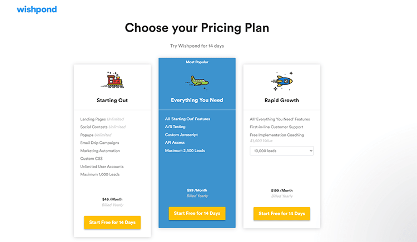Open the 10,000 leads dropdown
Screen dimensions: 417x242
[x=281, y=150]
